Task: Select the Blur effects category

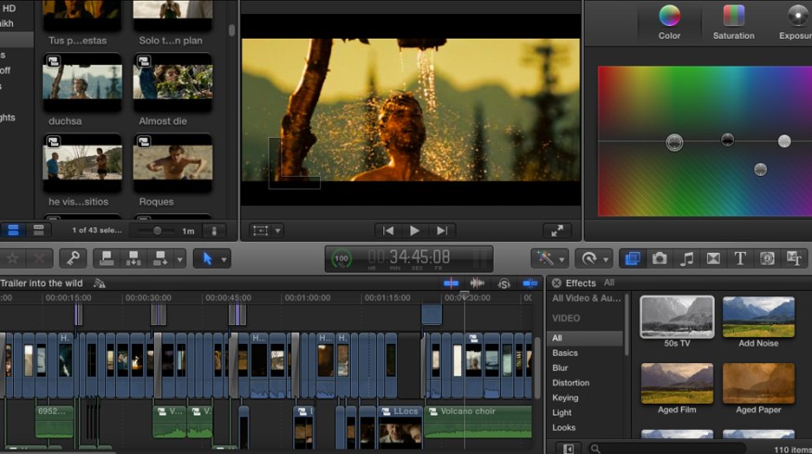Action: (x=562, y=368)
